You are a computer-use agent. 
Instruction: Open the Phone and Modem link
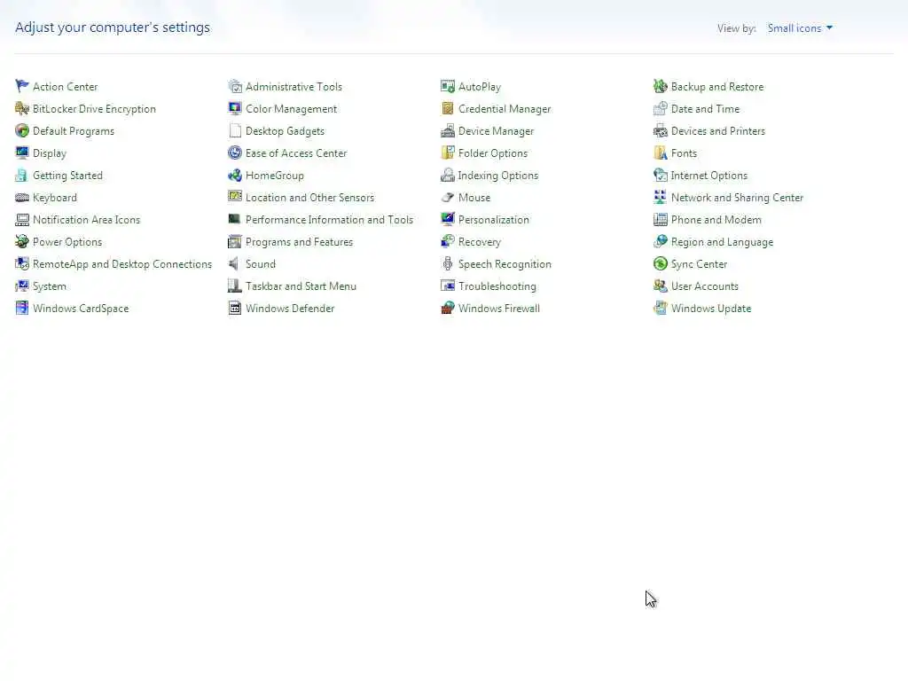pyautogui.click(x=716, y=220)
